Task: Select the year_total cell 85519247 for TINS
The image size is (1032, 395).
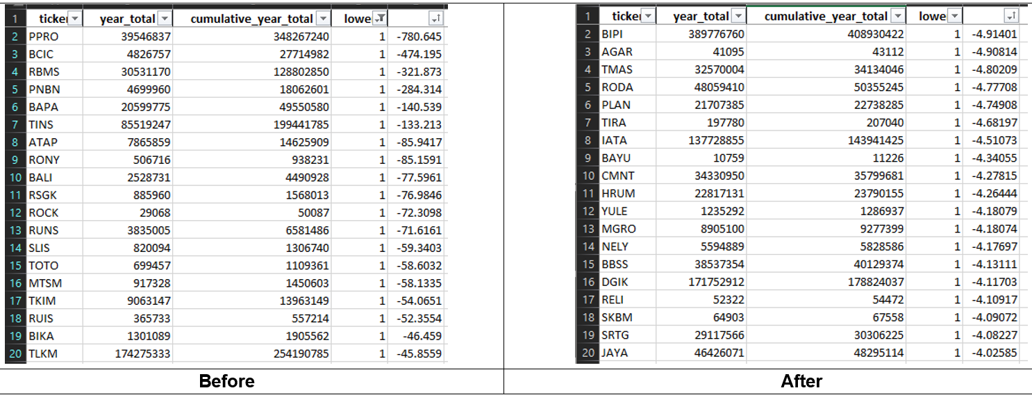Action: click(x=128, y=125)
